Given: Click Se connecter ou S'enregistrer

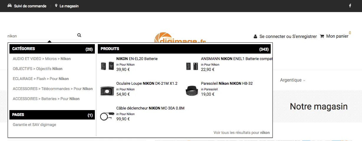Looking at the screenshot, I should pos(288,37).
